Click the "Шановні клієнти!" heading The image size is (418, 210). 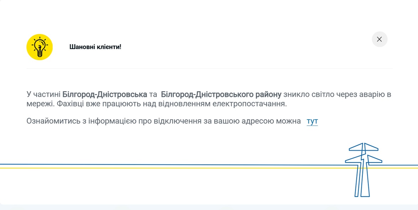click(x=95, y=47)
